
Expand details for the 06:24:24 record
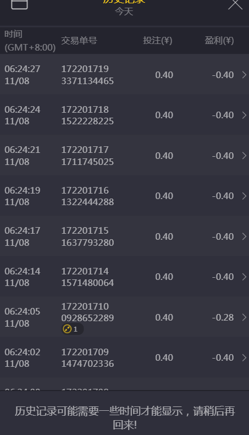pos(244,115)
